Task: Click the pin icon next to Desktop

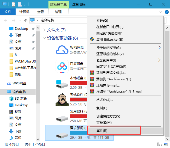Action: 33,29
